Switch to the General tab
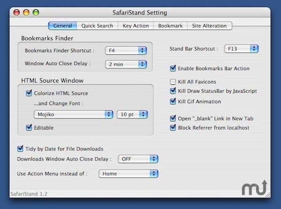This screenshot has width=281, height=209. pyautogui.click(x=63, y=26)
